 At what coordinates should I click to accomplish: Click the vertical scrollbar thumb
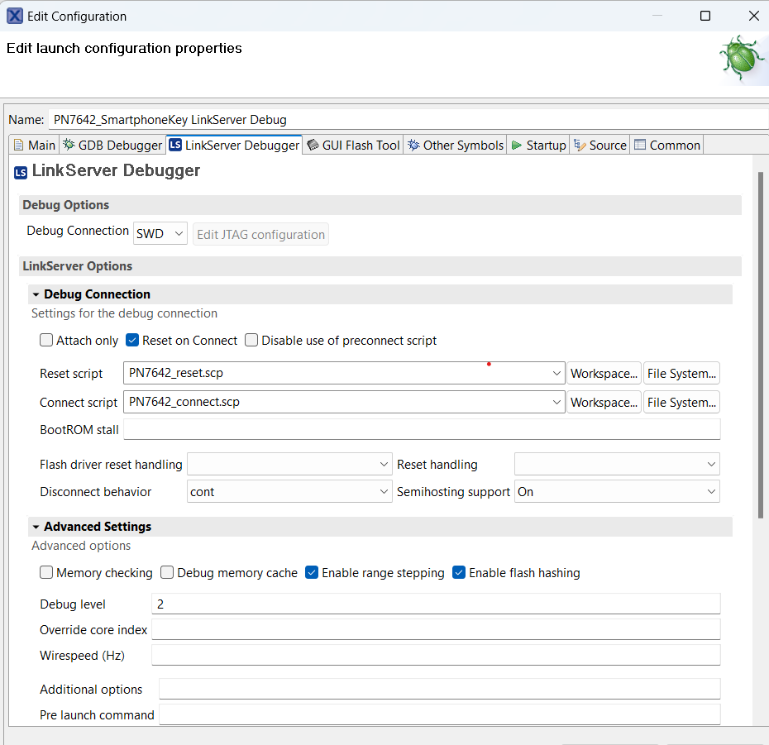pos(760,345)
